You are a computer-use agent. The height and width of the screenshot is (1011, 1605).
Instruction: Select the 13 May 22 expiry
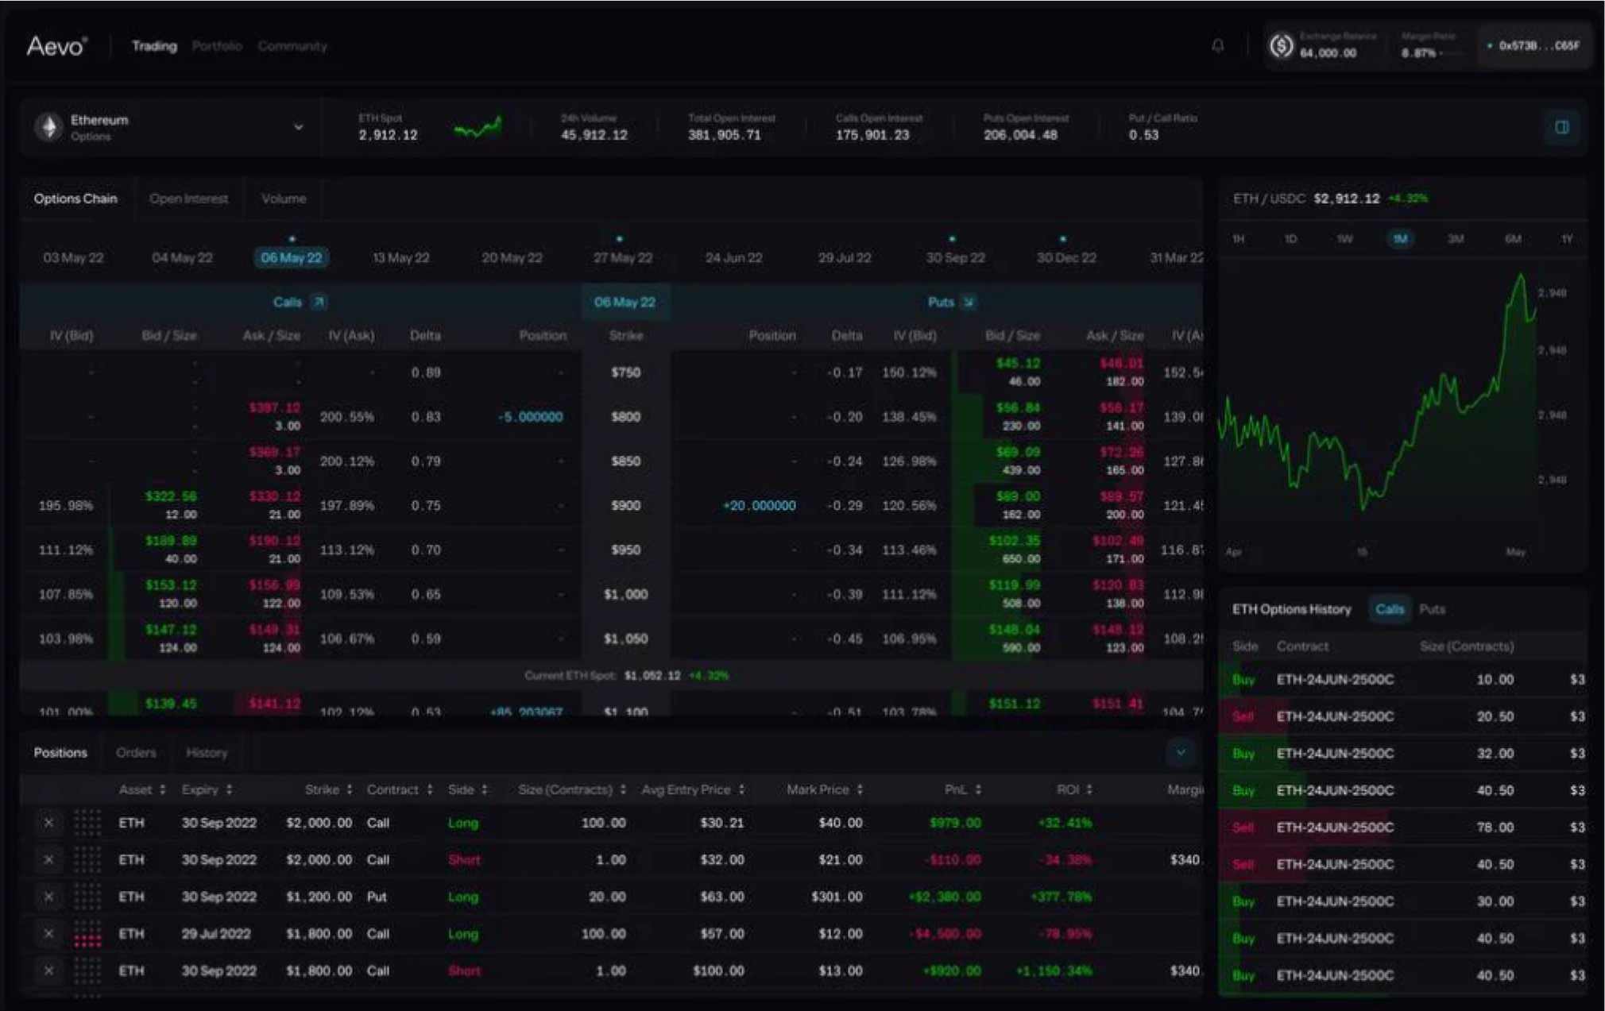pyautogui.click(x=401, y=257)
